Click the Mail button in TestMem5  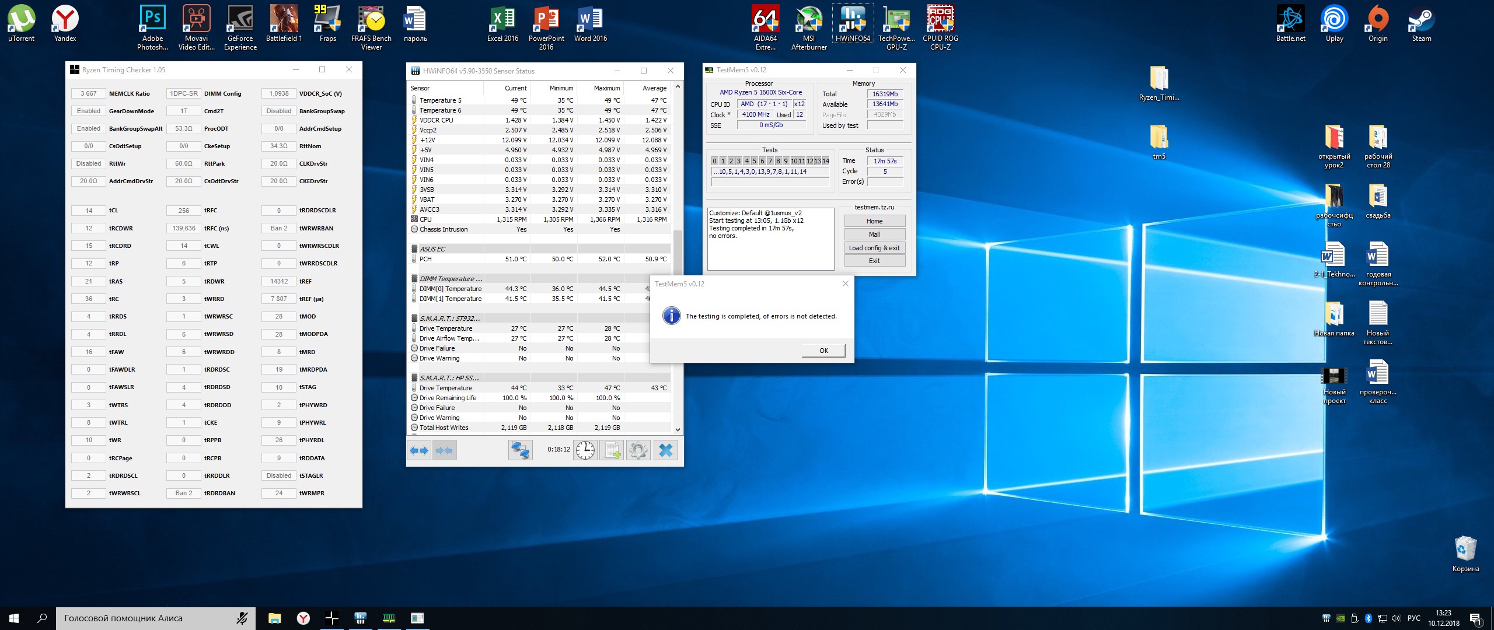[x=874, y=235]
